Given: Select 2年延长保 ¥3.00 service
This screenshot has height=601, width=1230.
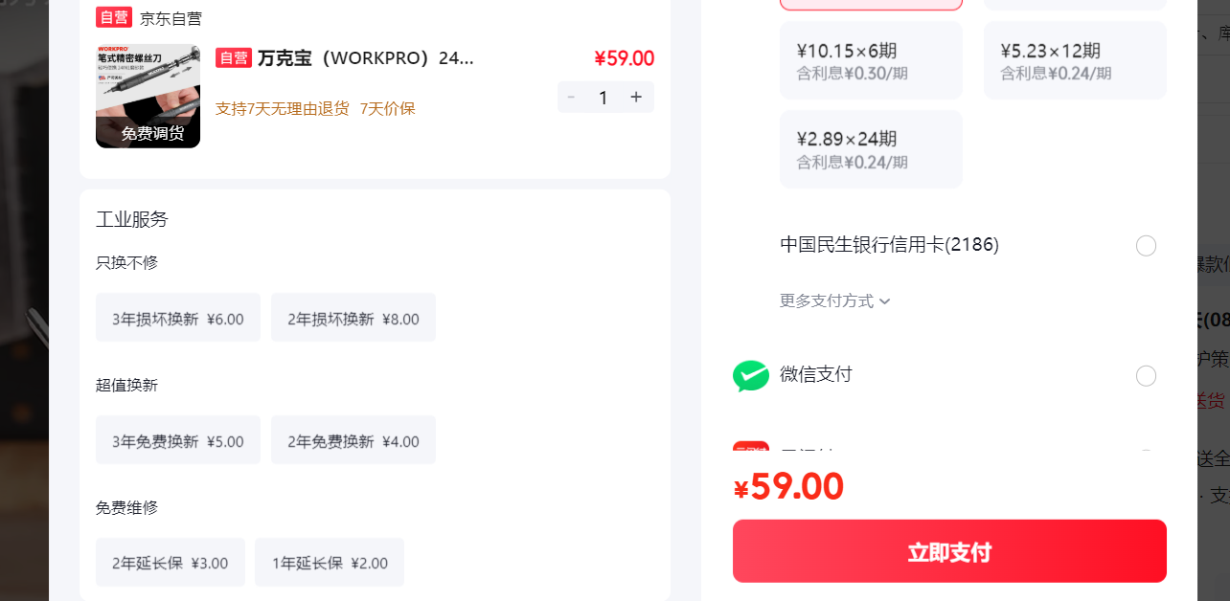Looking at the screenshot, I should click(171, 563).
